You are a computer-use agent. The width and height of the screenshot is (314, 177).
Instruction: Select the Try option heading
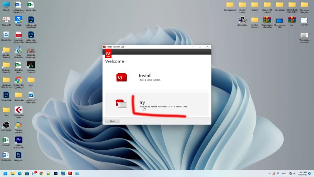(142, 102)
